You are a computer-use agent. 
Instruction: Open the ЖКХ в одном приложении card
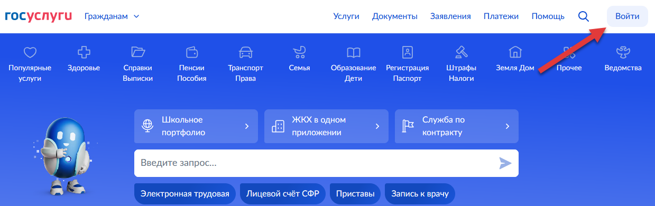click(x=326, y=126)
